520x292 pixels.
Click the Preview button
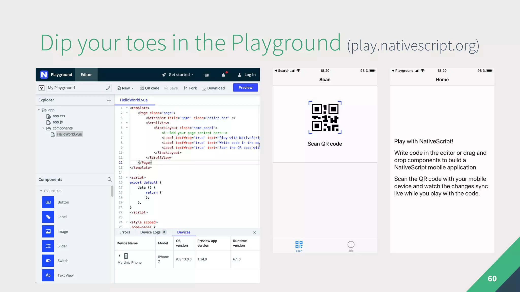pyautogui.click(x=246, y=87)
